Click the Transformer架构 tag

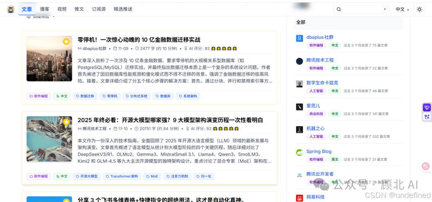pyautogui.click(x=122, y=176)
